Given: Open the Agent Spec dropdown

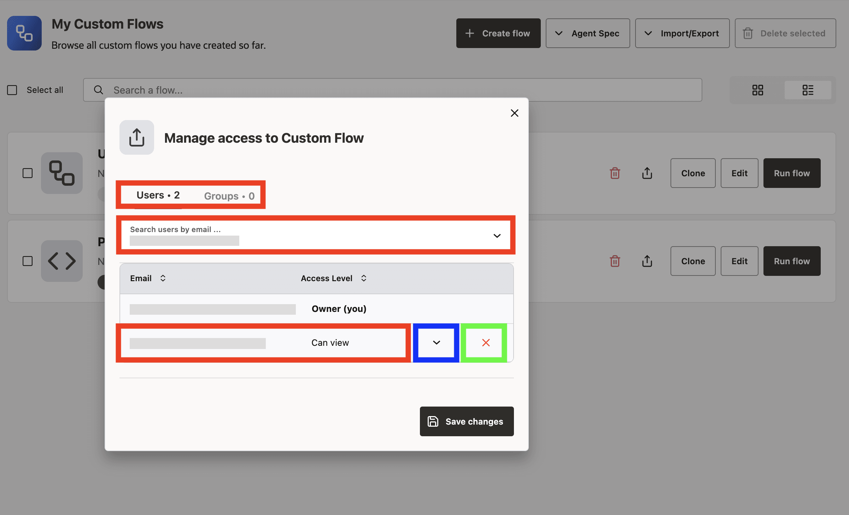Looking at the screenshot, I should (x=588, y=33).
